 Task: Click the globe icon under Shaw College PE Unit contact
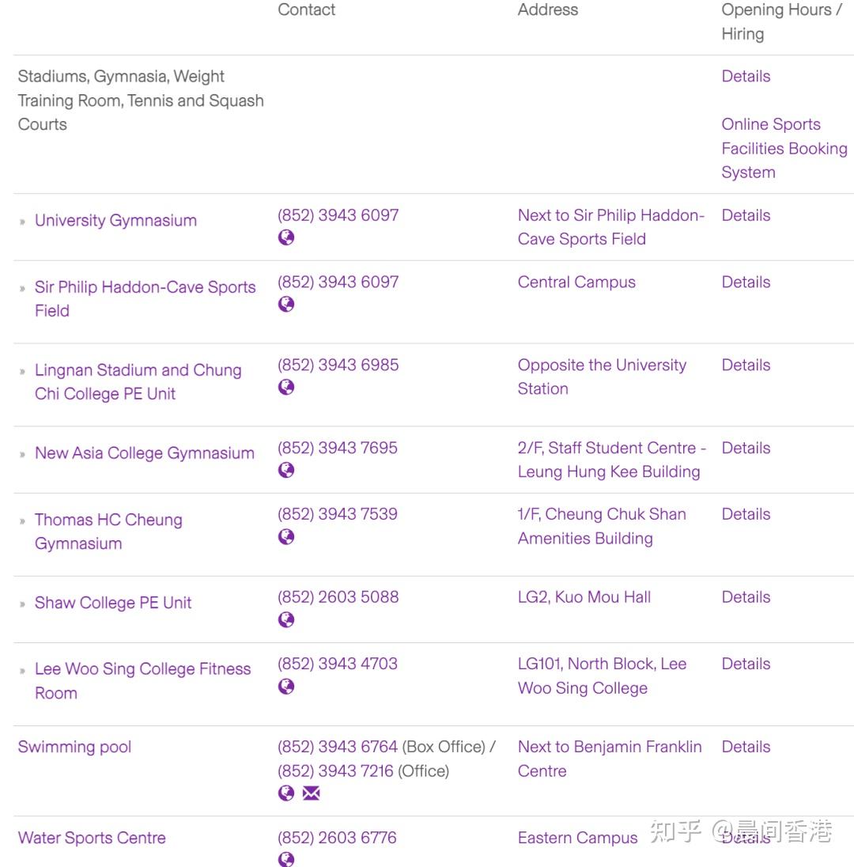tap(285, 619)
